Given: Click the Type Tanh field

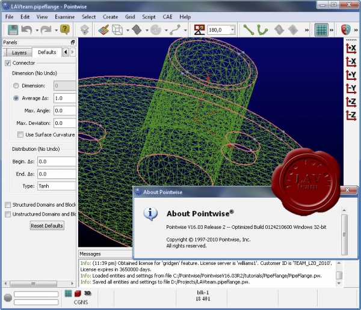Looking at the screenshot, I should 57,186.
